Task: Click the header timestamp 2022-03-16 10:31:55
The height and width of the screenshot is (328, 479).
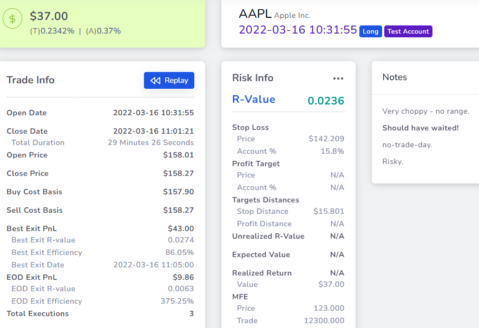Action: [298, 30]
